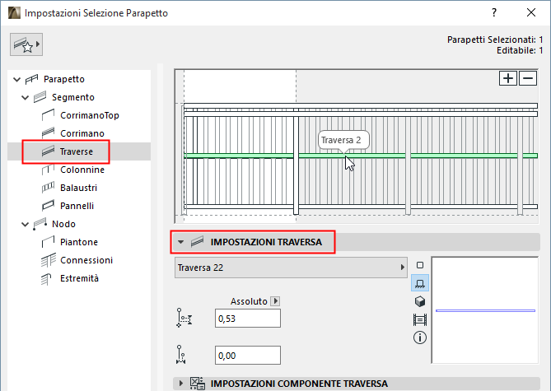This screenshot has width=551, height=391.
Task: Zoom out the railing preview
Action: [528, 78]
